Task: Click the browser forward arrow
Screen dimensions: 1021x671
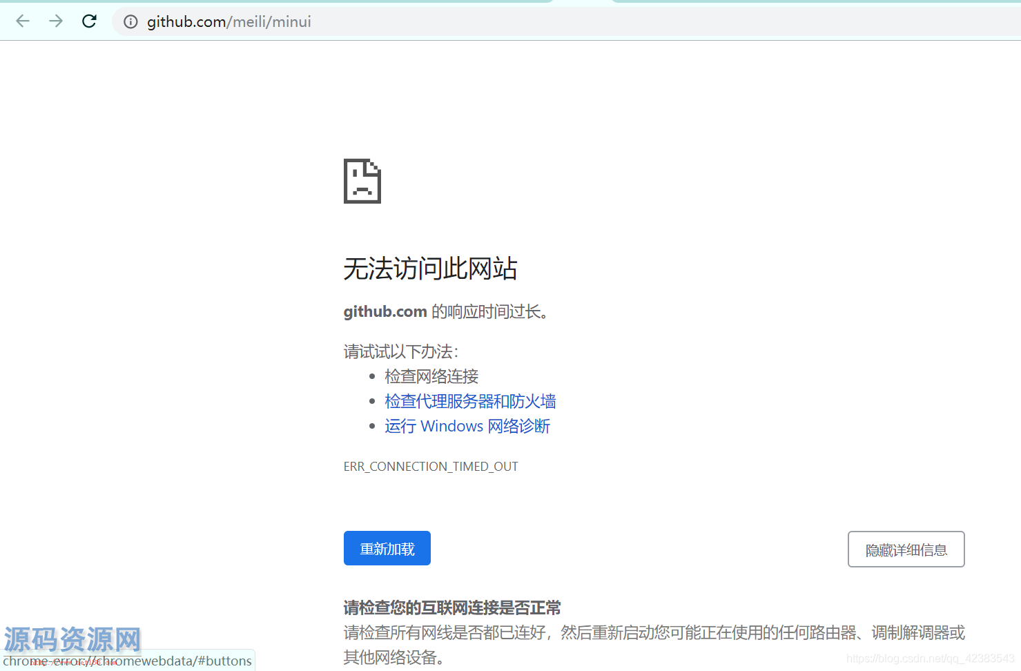Action: (x=56, y=21)
